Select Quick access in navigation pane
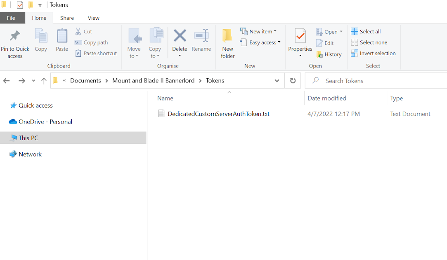Viewport: 447px width, 260px height. pos(35,105)
